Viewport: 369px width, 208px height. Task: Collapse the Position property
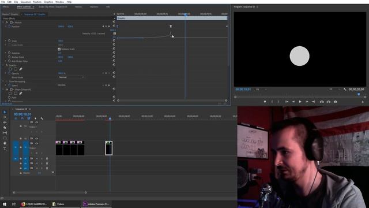6,27
